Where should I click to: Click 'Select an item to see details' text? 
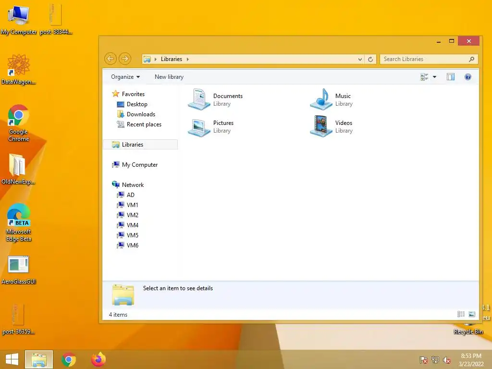pyautogui.click(x=178, y=288)
